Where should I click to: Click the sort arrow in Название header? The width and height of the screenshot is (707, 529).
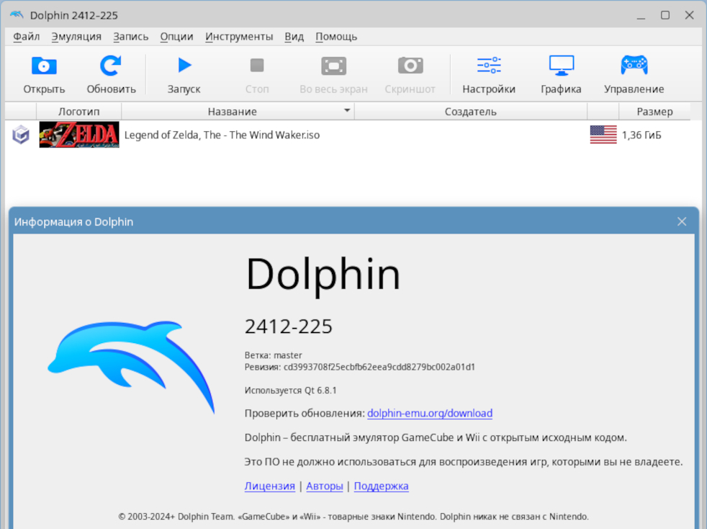[x=347, y=110]
